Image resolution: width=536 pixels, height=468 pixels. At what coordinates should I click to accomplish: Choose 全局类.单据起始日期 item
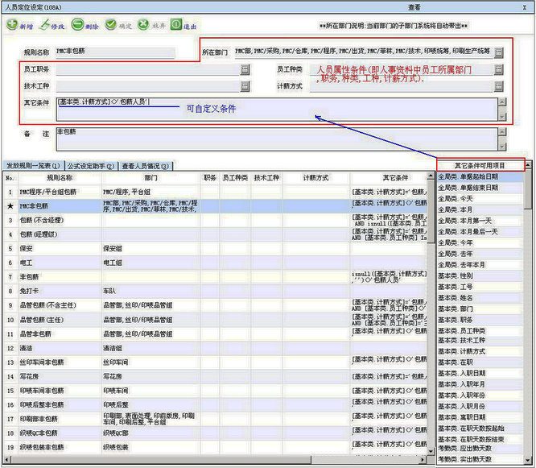point(480,177)
